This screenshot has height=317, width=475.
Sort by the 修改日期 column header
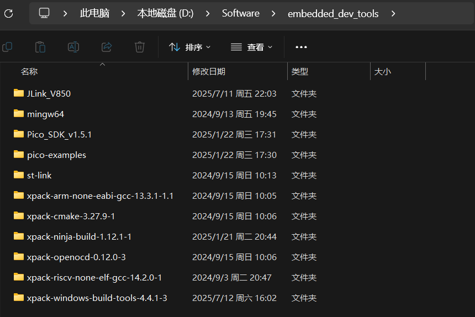coord(209,71)
